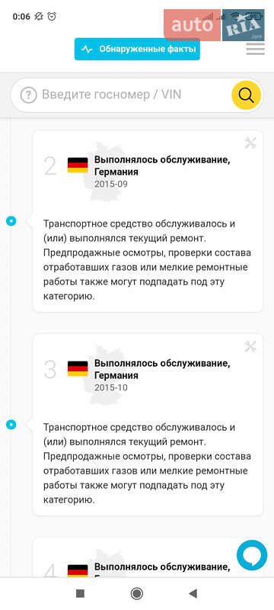274x610 pixels.
Task: Tap the German flag on record 4
Action: (78, 570)
